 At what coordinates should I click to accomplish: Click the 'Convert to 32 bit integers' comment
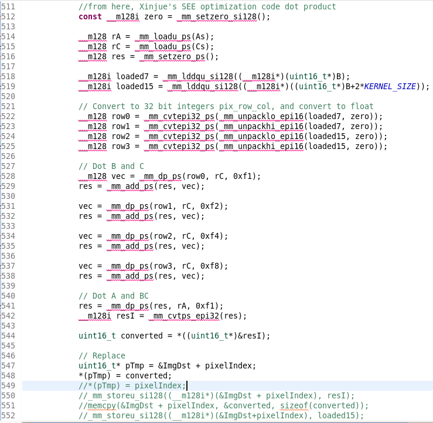pos(226,106)
